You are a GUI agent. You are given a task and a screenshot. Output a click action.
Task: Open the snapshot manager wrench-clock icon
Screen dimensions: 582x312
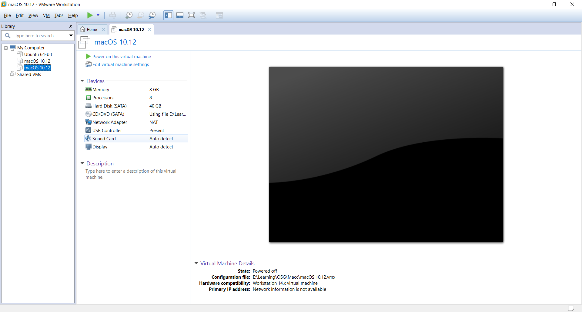pos(152,15)
